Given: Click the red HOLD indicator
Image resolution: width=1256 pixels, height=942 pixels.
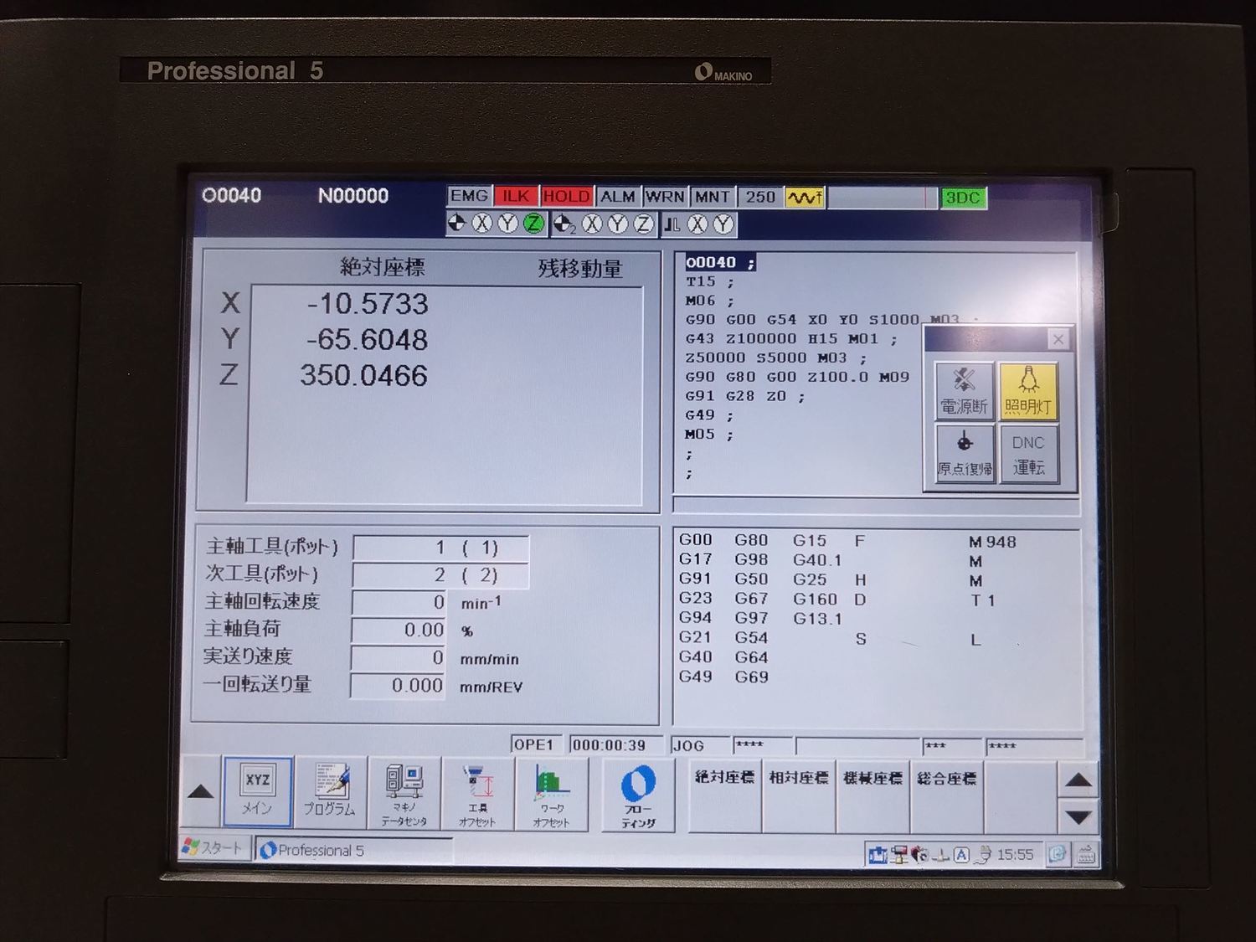Looking at the screenshot, I should [566, 197].
